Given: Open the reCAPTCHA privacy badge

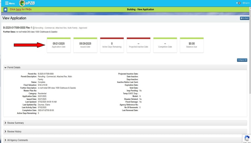Looking at the screenshot, I should 247,138.
